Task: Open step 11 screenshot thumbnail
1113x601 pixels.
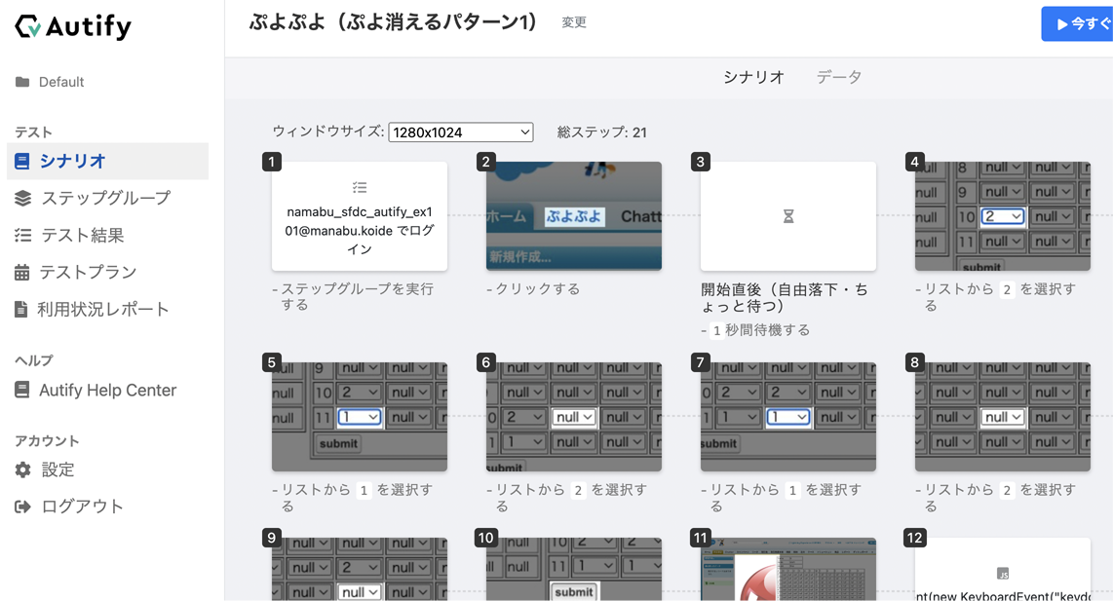Action: pos(787,569)
